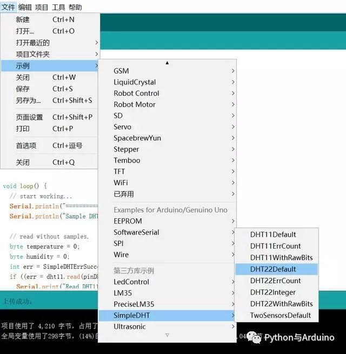
Task: Click the up scroll arrow of examples list
Action: click(167, 63)
